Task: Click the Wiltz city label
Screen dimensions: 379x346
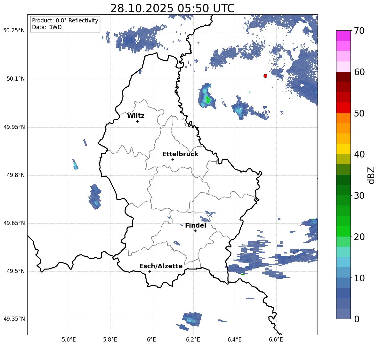Action: 136,116
